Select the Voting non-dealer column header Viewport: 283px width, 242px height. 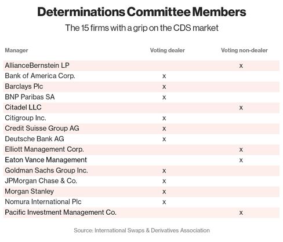[244, 50]
